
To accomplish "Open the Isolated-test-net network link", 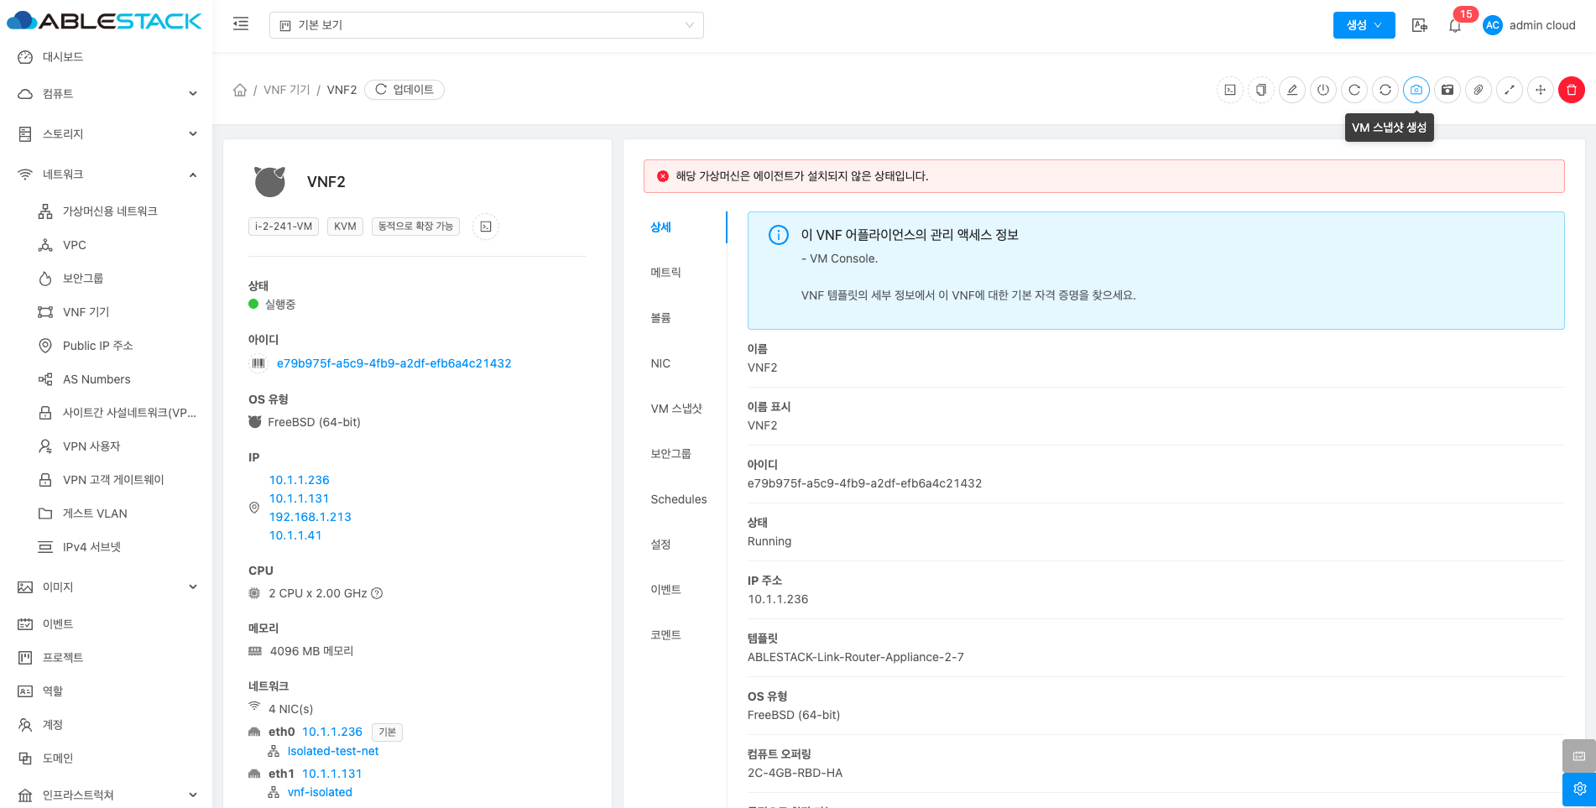I will click(332, 752).
